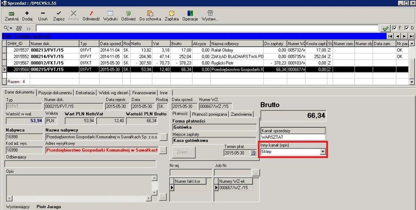Switch to Dane dokumentu tab
This screenshot has height=210, width=416.
(x=19, y=92)
